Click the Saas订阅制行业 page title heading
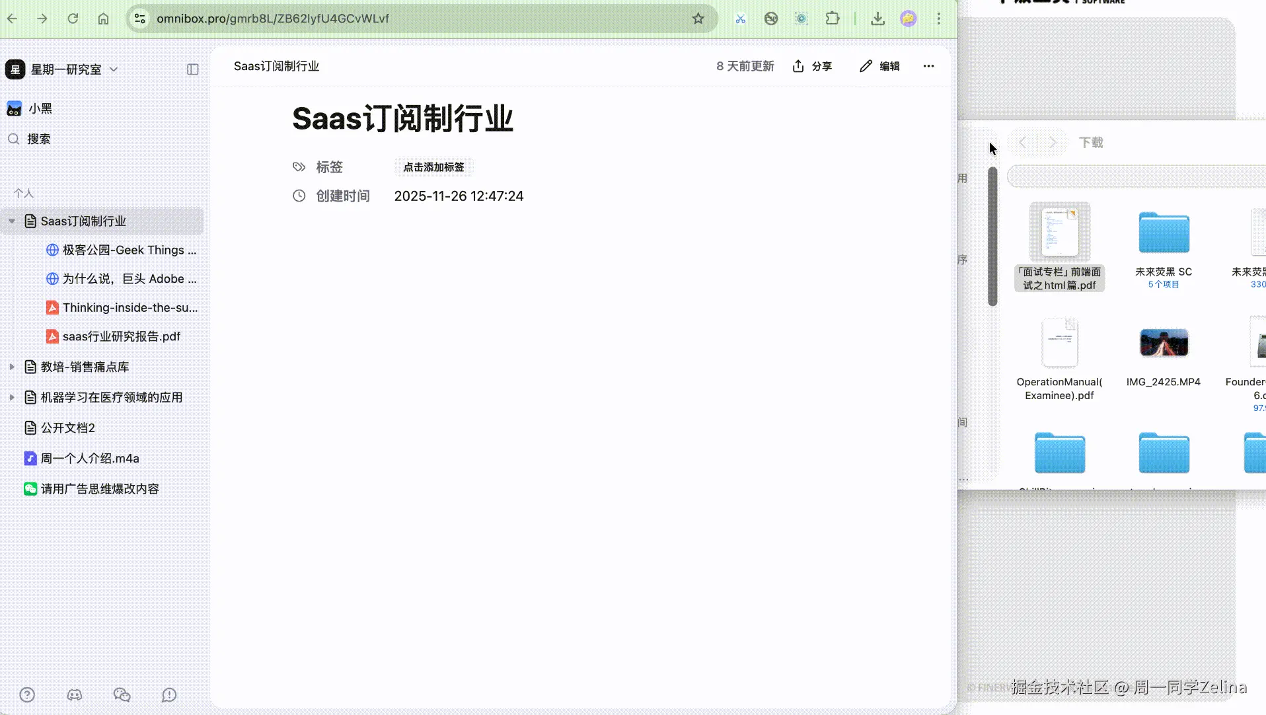 402,119
